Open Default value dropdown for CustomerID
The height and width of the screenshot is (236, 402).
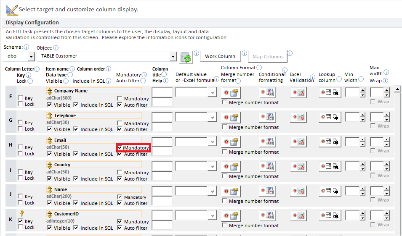pyautogui.click(x=212, y=215)
